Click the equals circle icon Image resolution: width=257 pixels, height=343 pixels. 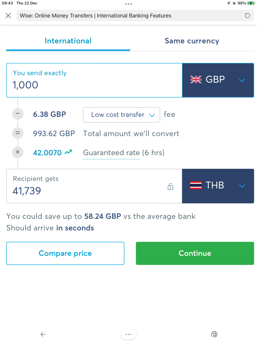[18, 133]
